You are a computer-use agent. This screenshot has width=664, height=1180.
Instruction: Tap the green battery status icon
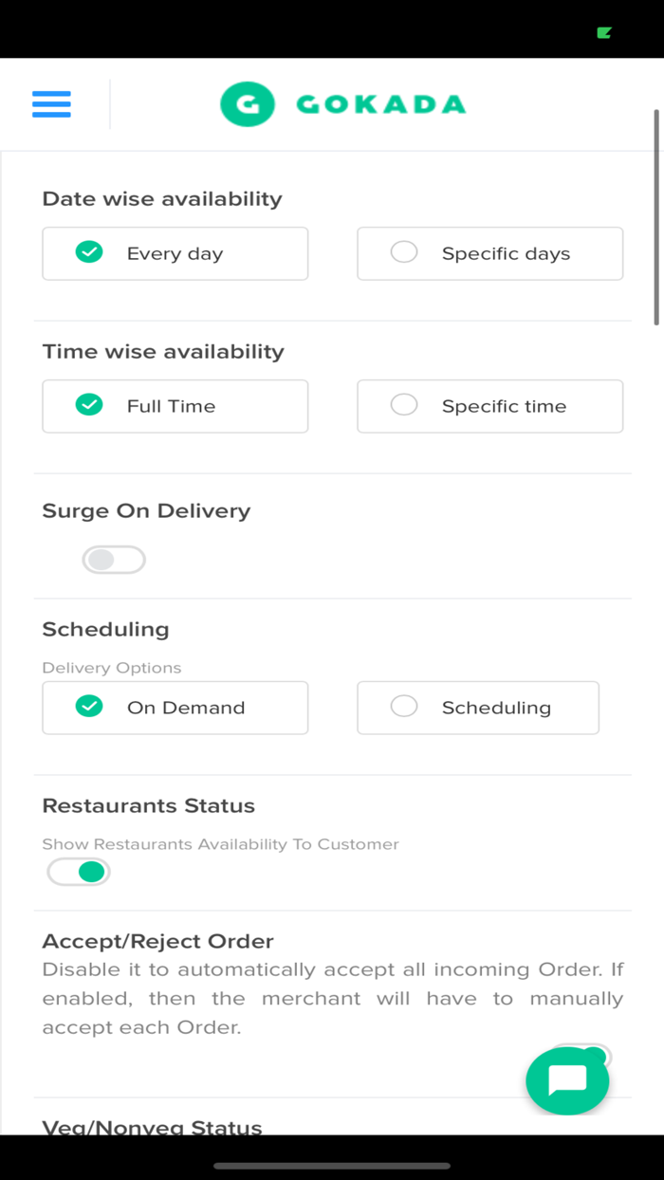point(604,32)
